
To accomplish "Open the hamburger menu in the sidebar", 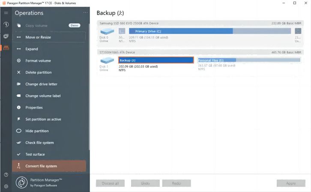I will [x=6, y=13].
